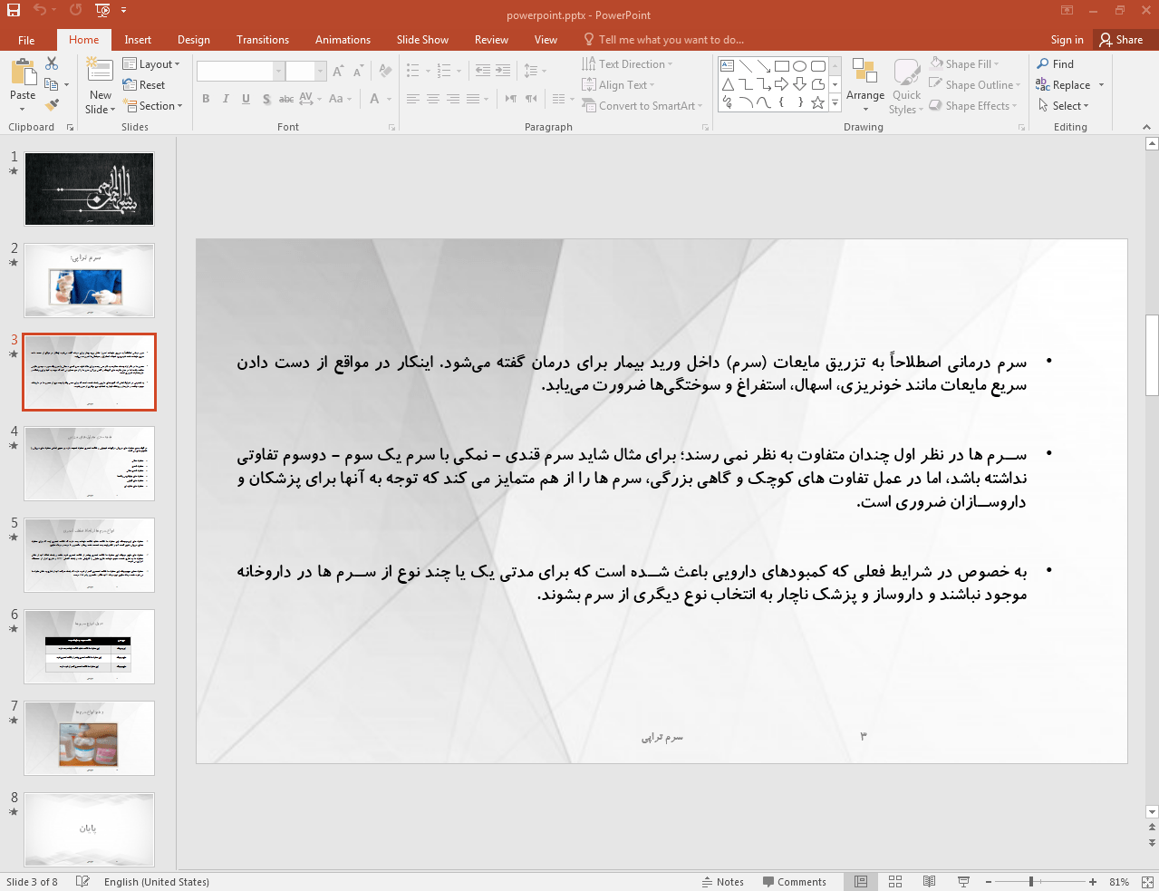The width and height of the screenshot is (1159, 891).
Task: Toggle Italic formatting
Action: click(226, 99)
